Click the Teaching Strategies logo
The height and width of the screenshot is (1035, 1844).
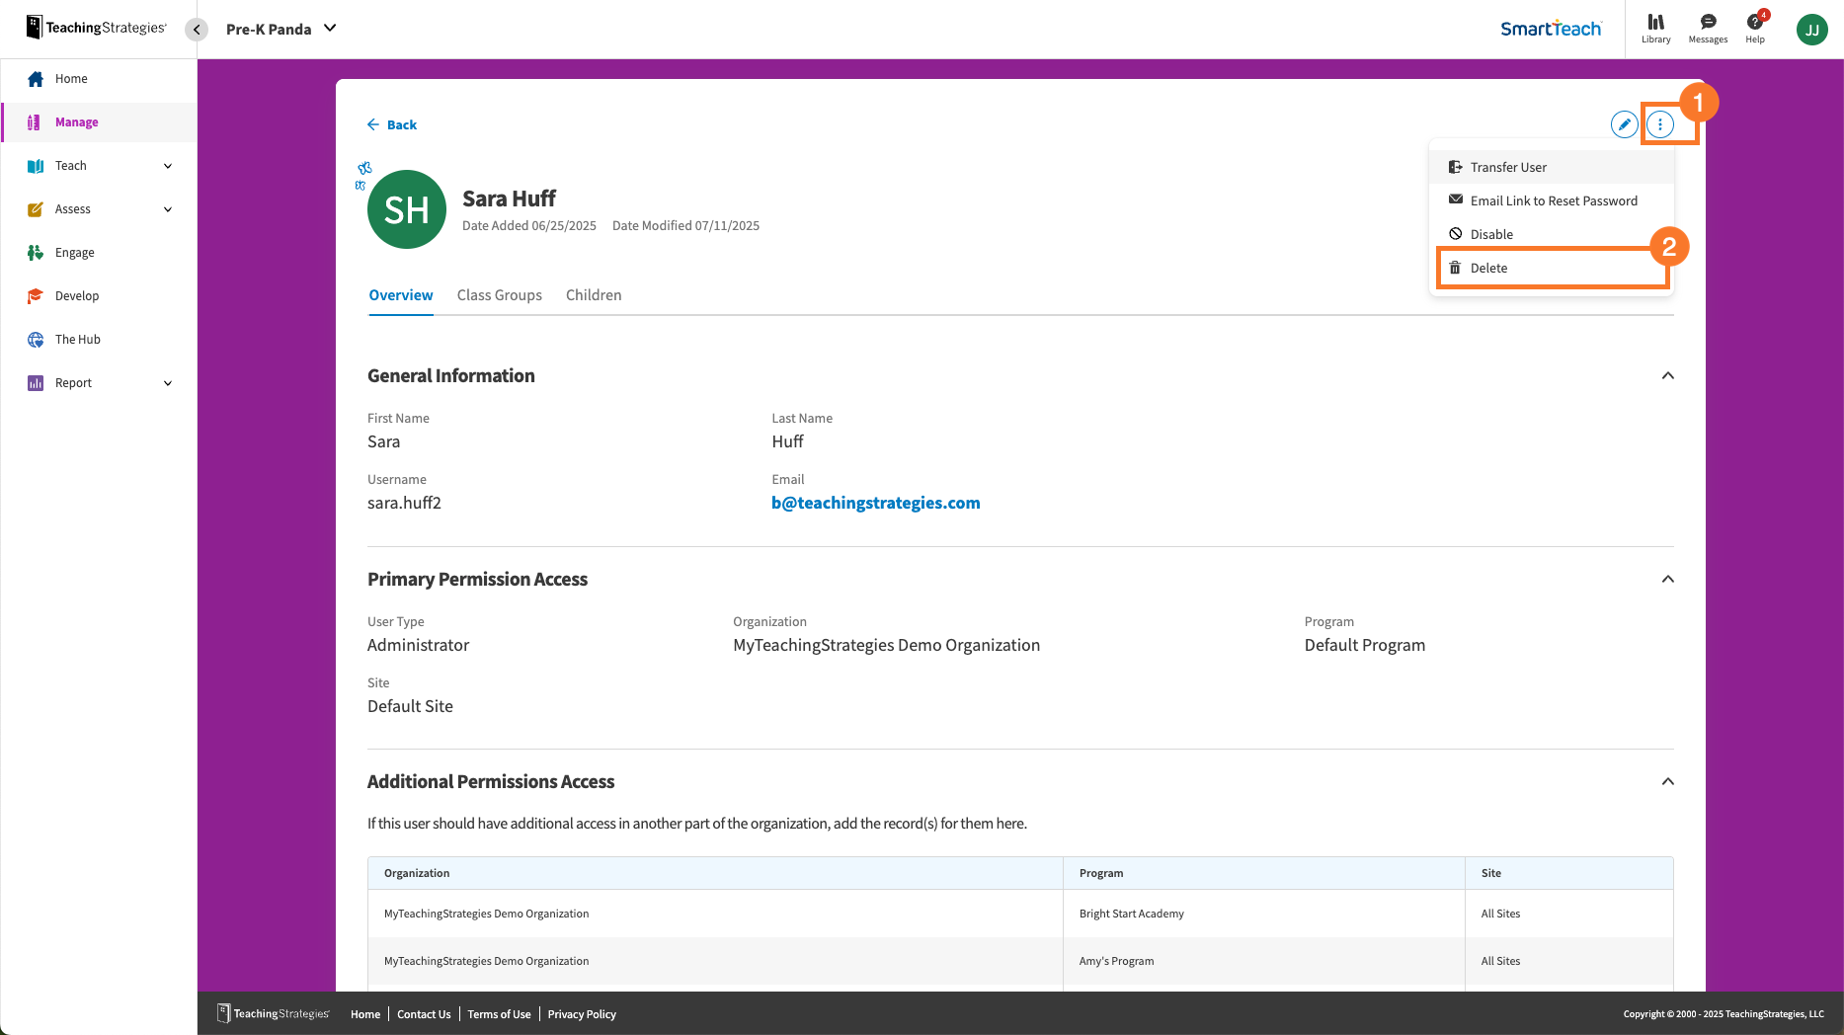tap(94, 27)
